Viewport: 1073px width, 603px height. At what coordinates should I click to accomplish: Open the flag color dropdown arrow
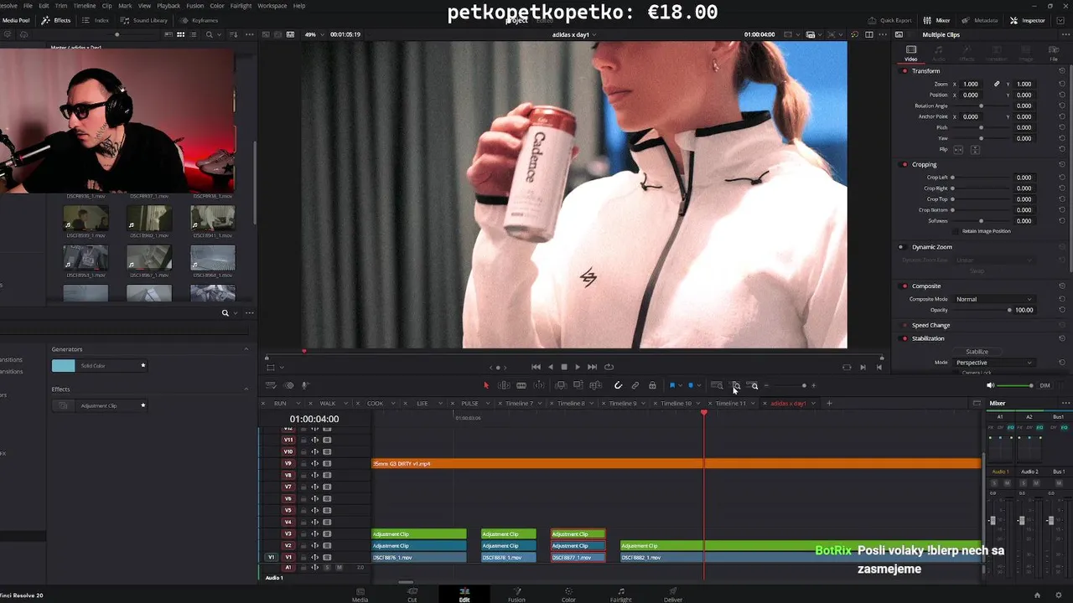[680, 385]
